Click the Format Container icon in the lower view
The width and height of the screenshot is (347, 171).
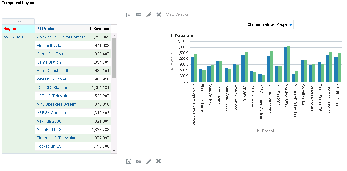(129, 161)
